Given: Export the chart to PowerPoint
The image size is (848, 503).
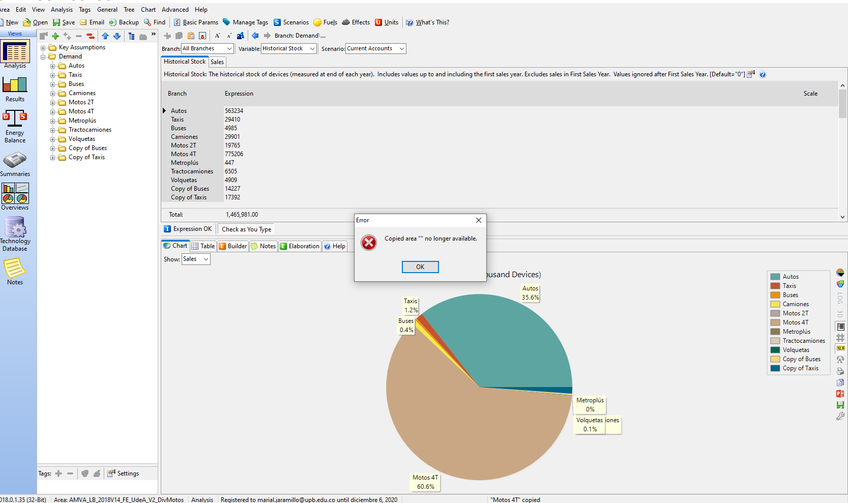Looking at the screenshot, I should (840, 394).
